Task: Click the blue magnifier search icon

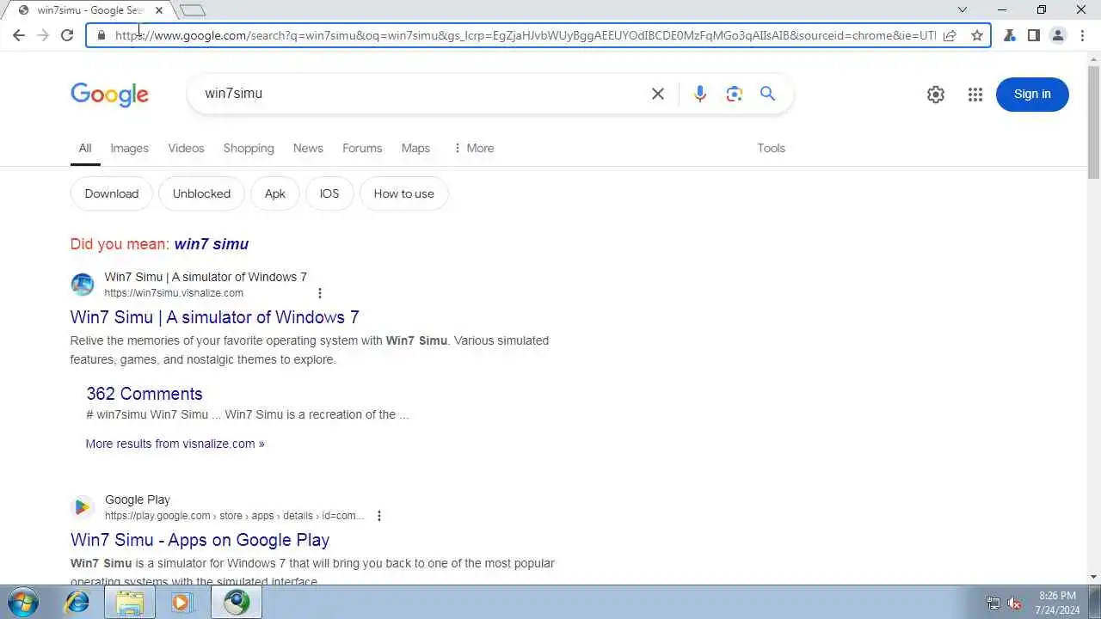Action: click(768, 94)
